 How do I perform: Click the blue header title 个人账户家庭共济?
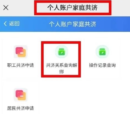pyautogui.click(x=72, y=24)
